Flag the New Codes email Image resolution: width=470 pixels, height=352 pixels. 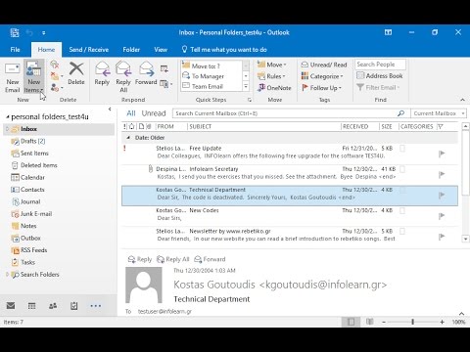(x=442, y=216)
